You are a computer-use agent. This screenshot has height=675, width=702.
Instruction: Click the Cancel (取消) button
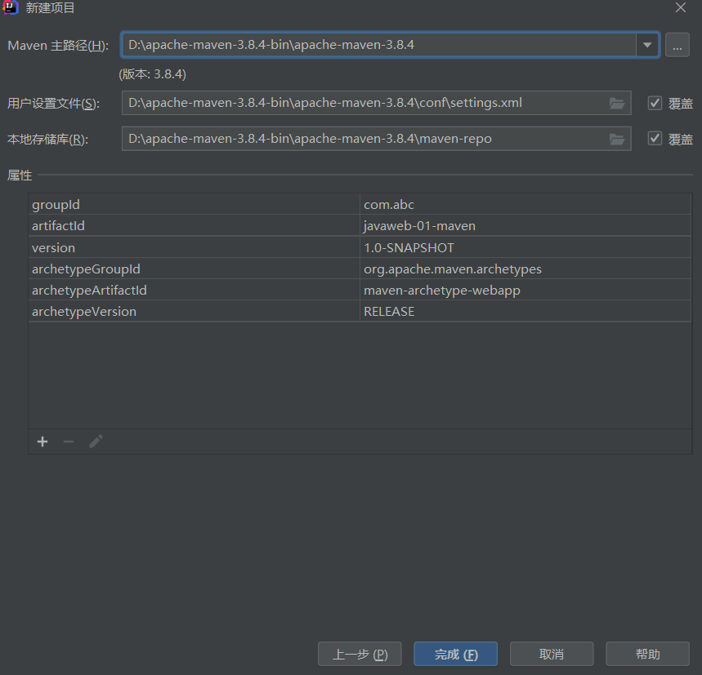(x=552, y=654)
